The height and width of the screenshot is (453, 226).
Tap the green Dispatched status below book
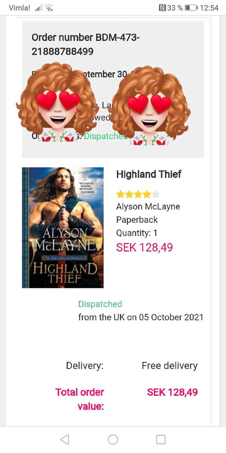[x=100, y=304]
